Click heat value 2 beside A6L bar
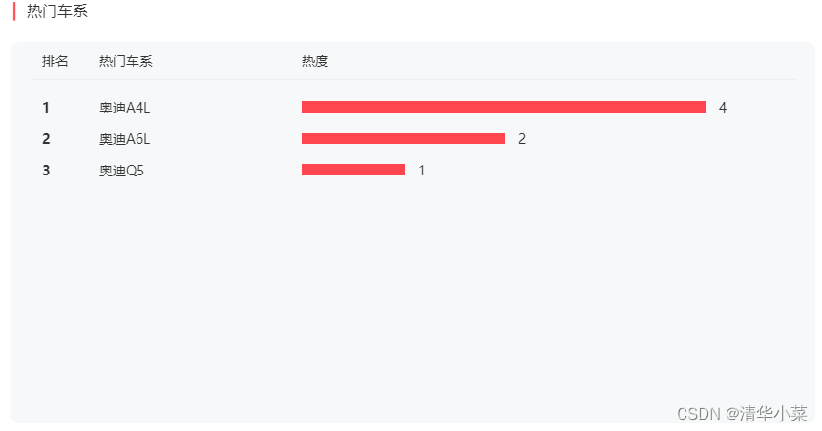Screen dimensions: 822x431 coord(522,139)
